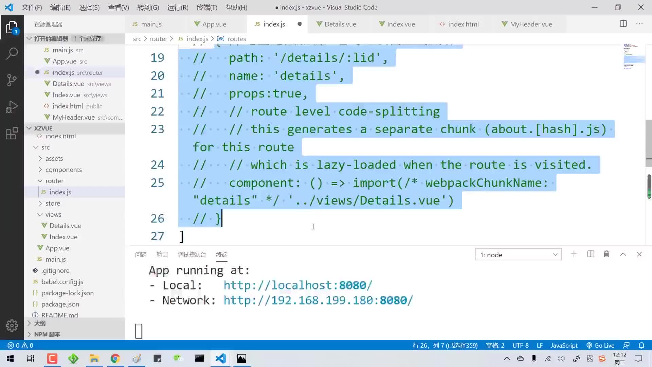Viewport: 652px width, 367px height.
Task: Show hidden system tray icons
Action: pyautogui.click(x=507, y=359)
